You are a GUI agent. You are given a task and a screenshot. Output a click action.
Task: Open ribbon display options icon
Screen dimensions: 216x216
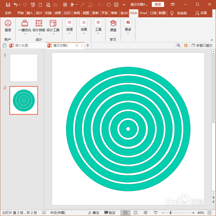173,5
